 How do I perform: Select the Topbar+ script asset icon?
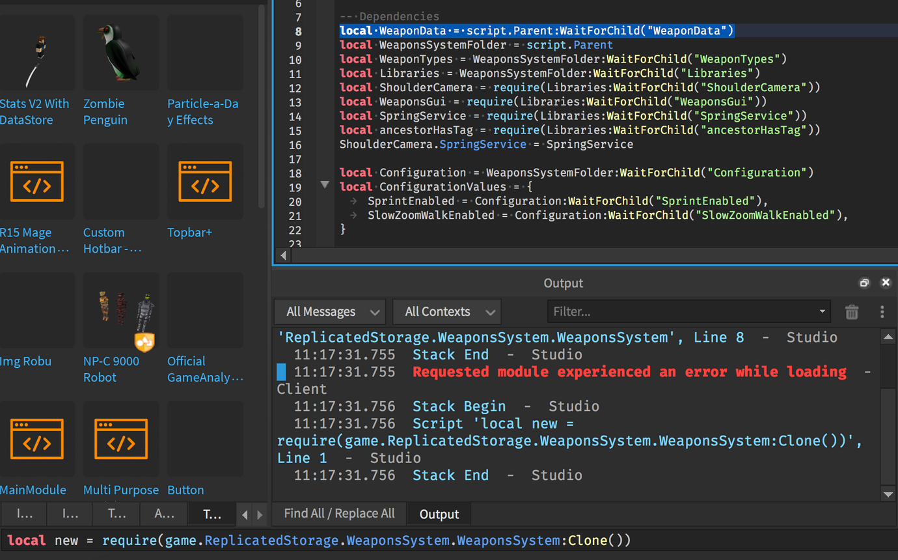pos(204,182)
